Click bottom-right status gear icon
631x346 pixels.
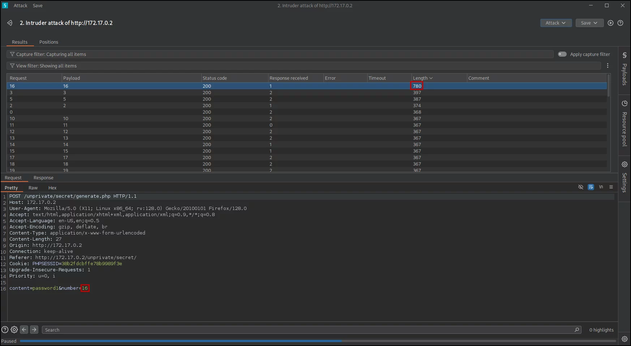pos(624,339)
